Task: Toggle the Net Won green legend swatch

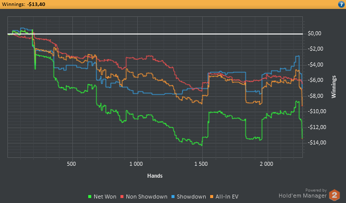Action: (90, 197)
